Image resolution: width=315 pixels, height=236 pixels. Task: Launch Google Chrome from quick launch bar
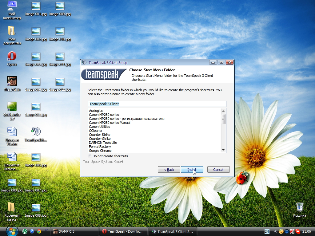39,231
